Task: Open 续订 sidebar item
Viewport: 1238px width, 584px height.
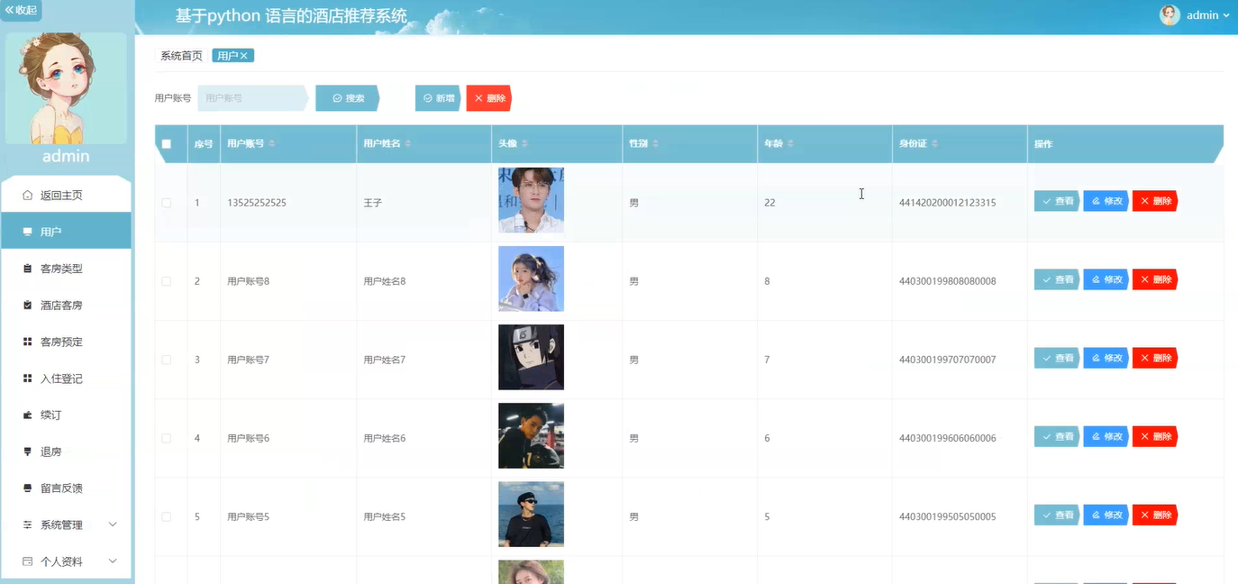Action: [66, 415]
